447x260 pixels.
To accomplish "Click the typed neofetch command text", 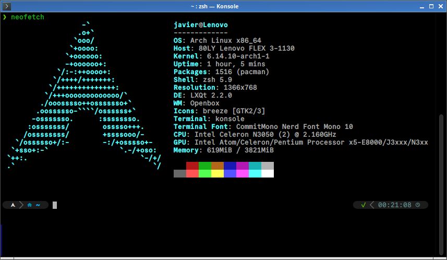I will [28, 17].
